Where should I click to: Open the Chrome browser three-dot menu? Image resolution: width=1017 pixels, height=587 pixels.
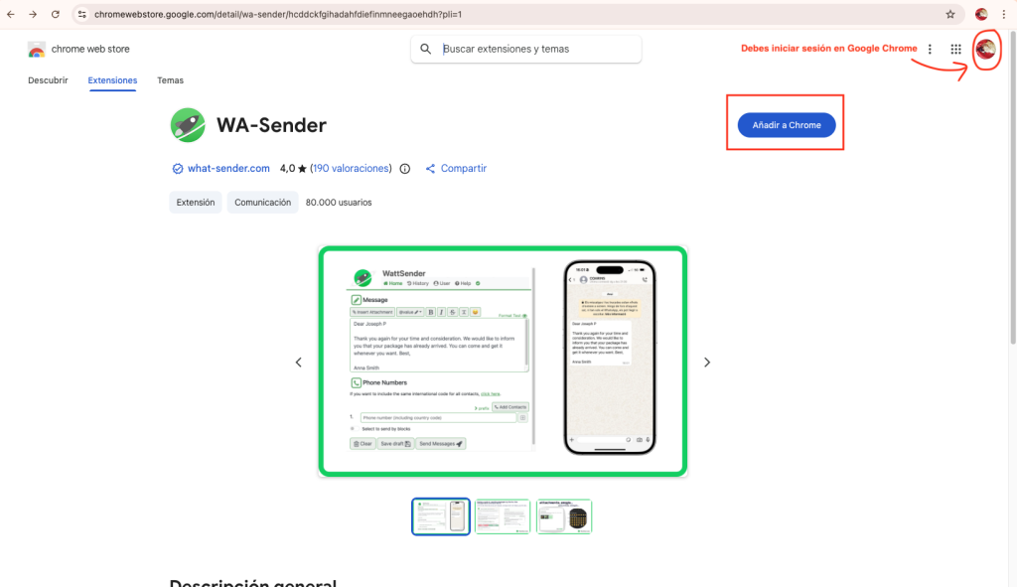[1003, 14]
